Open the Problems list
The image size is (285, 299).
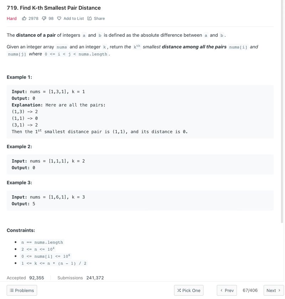pos(22,290)
